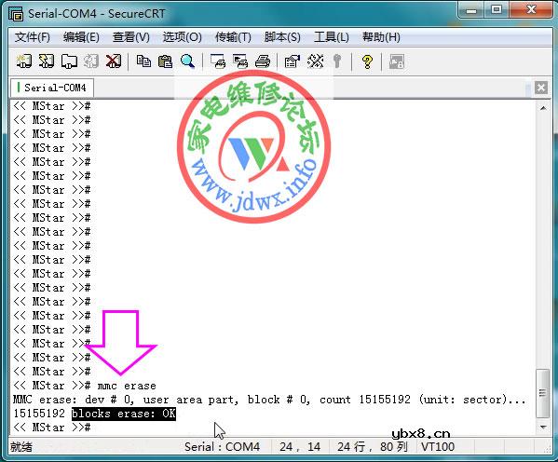558x462 pixels.
Task: Click the vertical scrollbar thumb
Action: tap(543, 393)
